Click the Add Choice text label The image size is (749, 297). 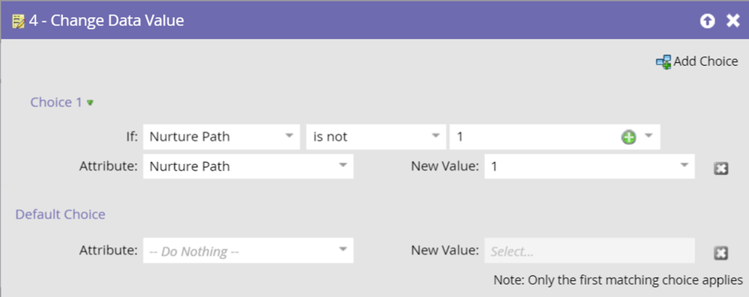706,61
